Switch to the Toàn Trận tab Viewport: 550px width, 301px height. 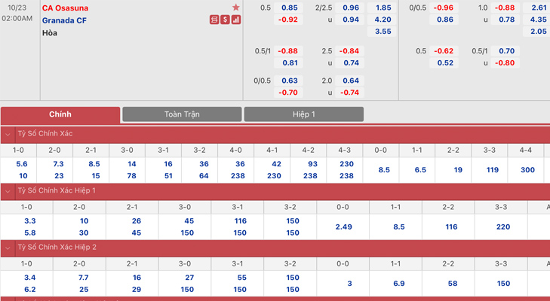(182, 114)
